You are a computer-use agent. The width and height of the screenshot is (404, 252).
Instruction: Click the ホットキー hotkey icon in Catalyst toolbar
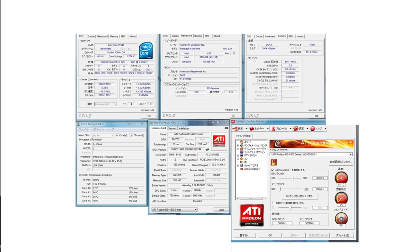[252, 129]
